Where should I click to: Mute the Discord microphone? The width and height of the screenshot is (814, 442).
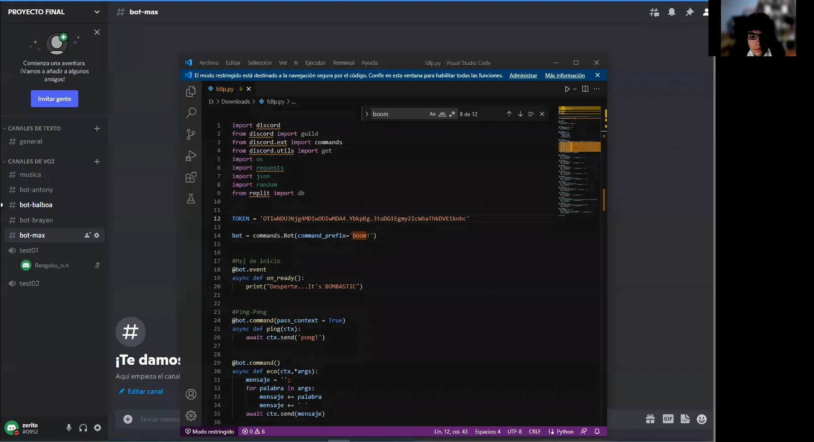pyautogui.click(x=69, y=428)
